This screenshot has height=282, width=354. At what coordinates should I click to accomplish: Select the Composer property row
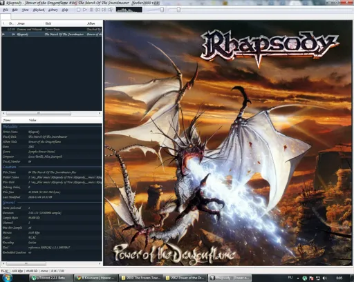(52, 157)
